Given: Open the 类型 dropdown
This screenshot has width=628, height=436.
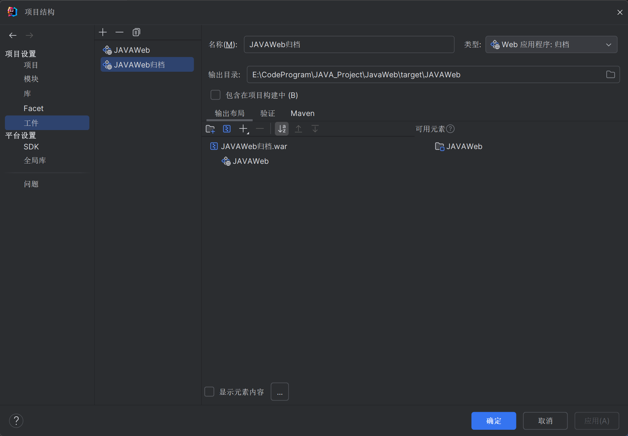Looking at the screenshot, I should click(x=551, y=45).
